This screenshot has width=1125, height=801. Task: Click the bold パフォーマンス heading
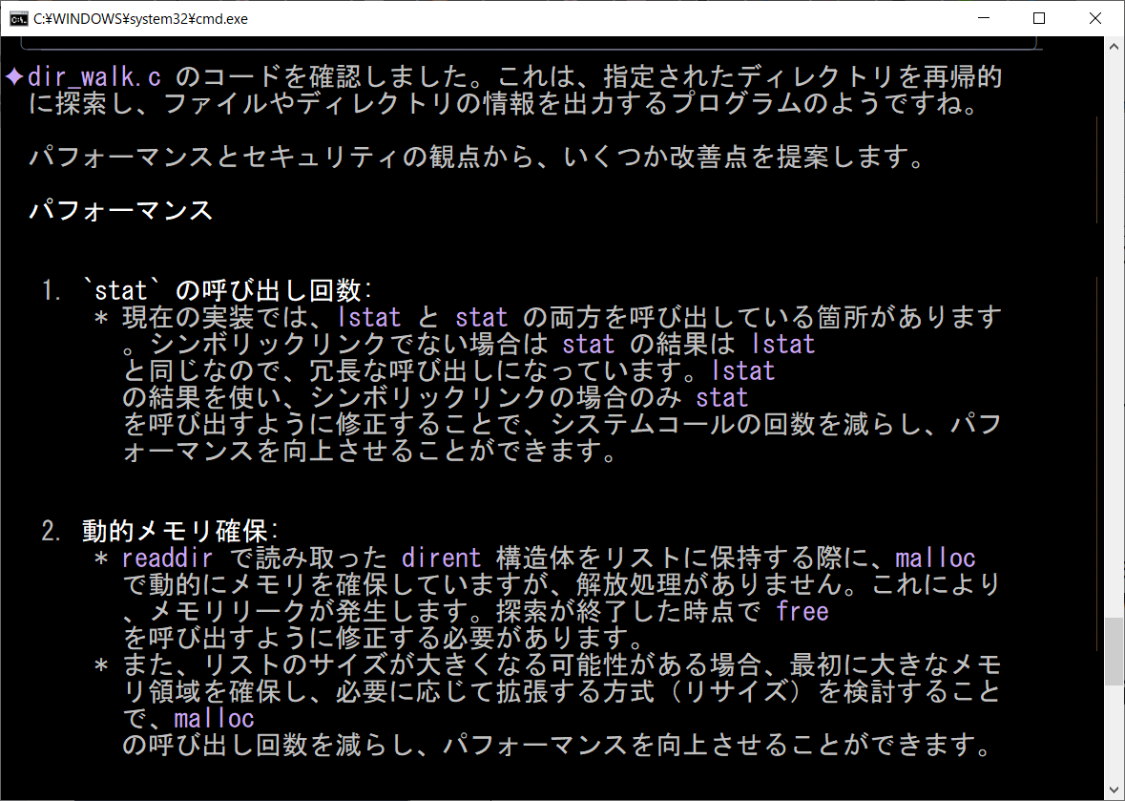point(120,210)
